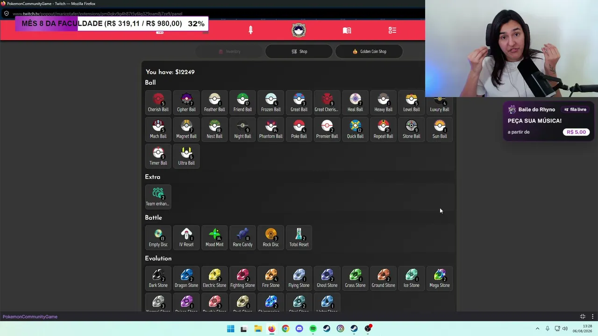Select the Feather Ball item
This screenshot has height=336, width=598.
tap(214, 103)
